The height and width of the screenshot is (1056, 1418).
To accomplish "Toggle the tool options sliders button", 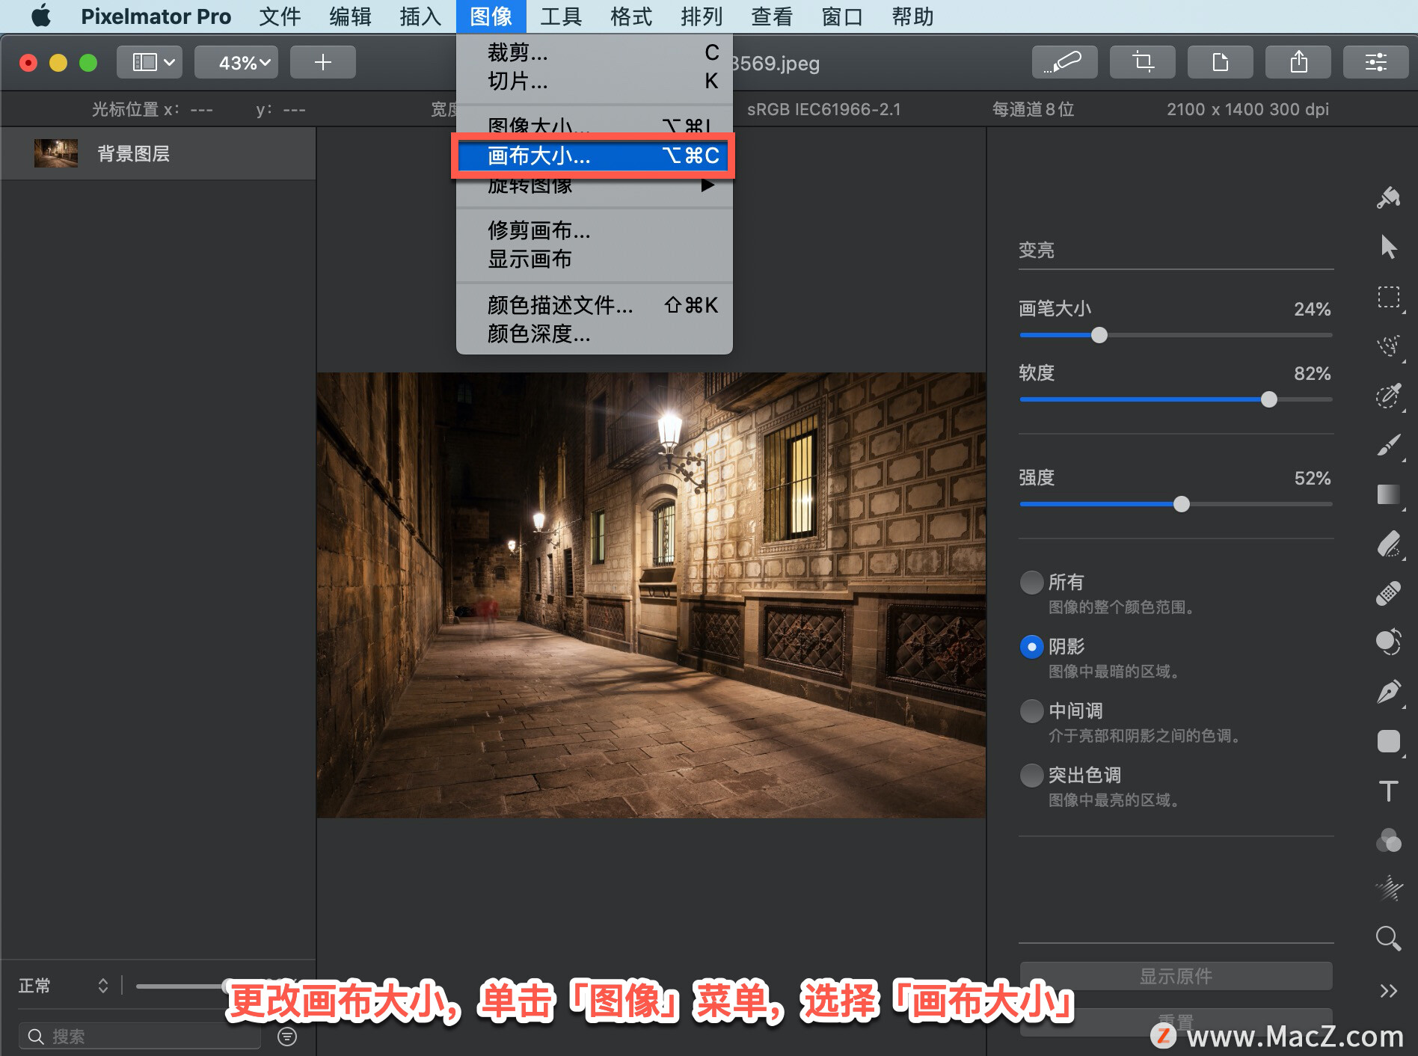I will click(x=1375, y=62).
